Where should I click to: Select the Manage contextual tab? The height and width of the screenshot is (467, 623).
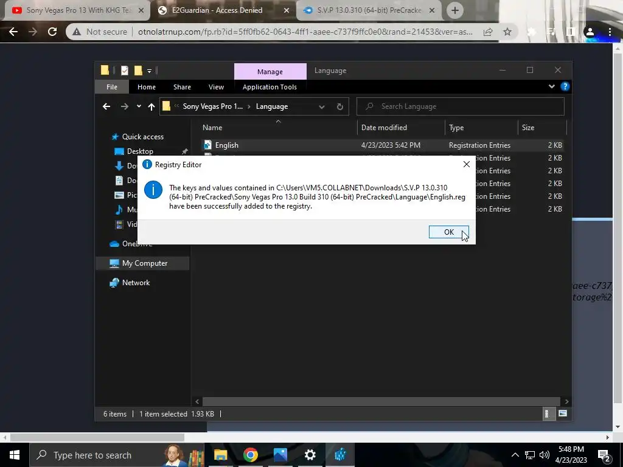[x=270, y=72]
